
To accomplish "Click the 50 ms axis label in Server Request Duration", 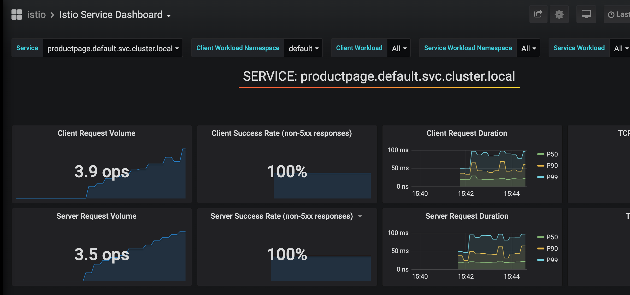I will click(400, 251).
